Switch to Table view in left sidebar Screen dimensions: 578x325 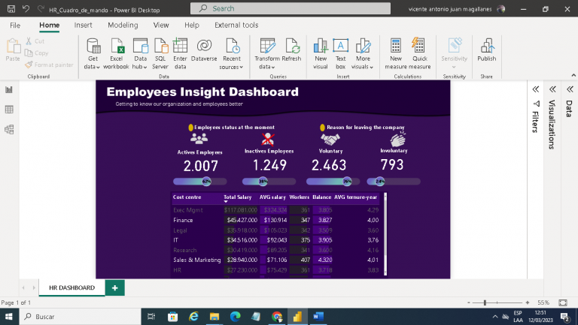(10, 110)
